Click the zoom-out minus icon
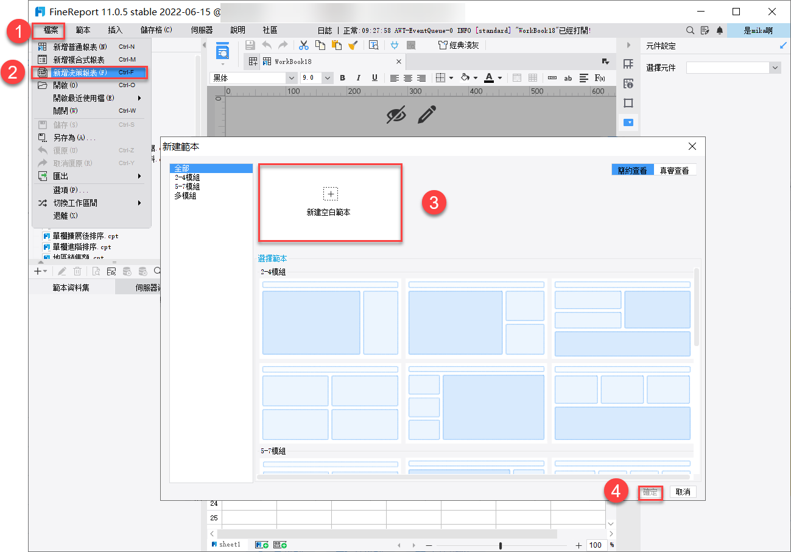Image resolution: width=791 pixels, height=552 pixels. pyautogui.click(x=429, y=545)
